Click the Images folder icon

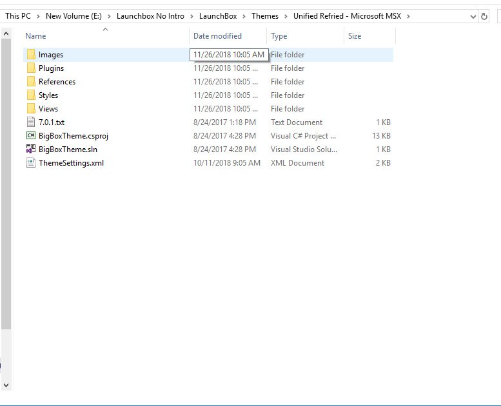click(31, 55)
